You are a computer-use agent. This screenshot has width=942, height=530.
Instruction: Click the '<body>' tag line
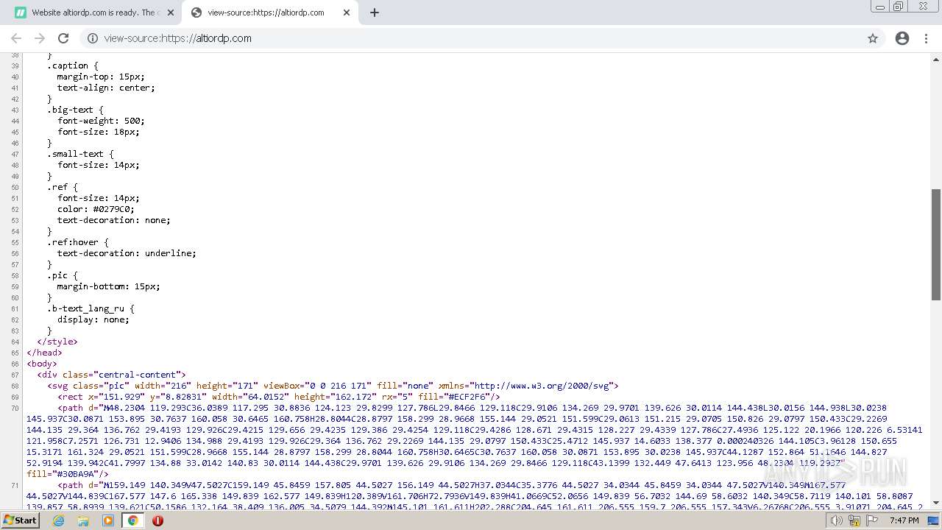coord(41,364)
